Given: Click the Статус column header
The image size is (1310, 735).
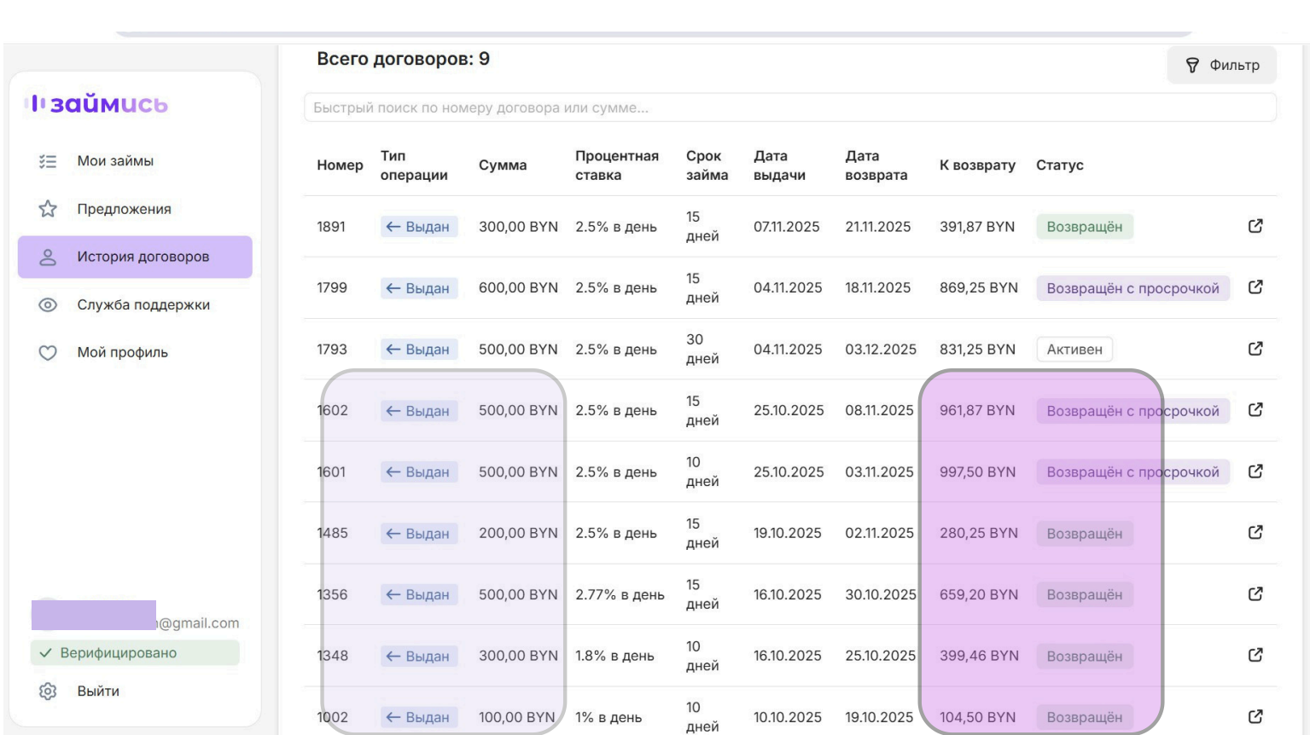Looking at the screenshot, I should pos(1059,165).
